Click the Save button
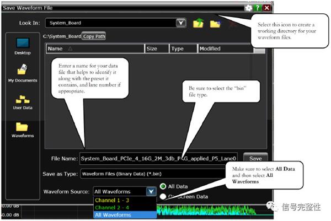The image size is (331, 221). (x=255, y=158)
